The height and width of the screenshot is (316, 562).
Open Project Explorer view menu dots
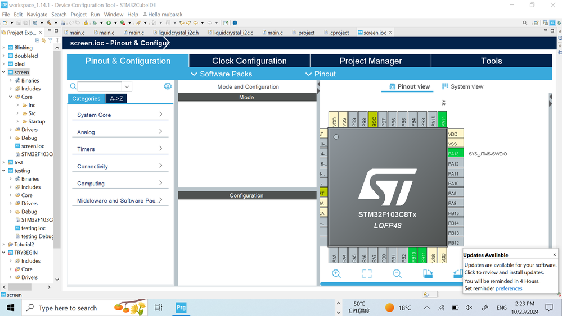click(x=57, y=40)
